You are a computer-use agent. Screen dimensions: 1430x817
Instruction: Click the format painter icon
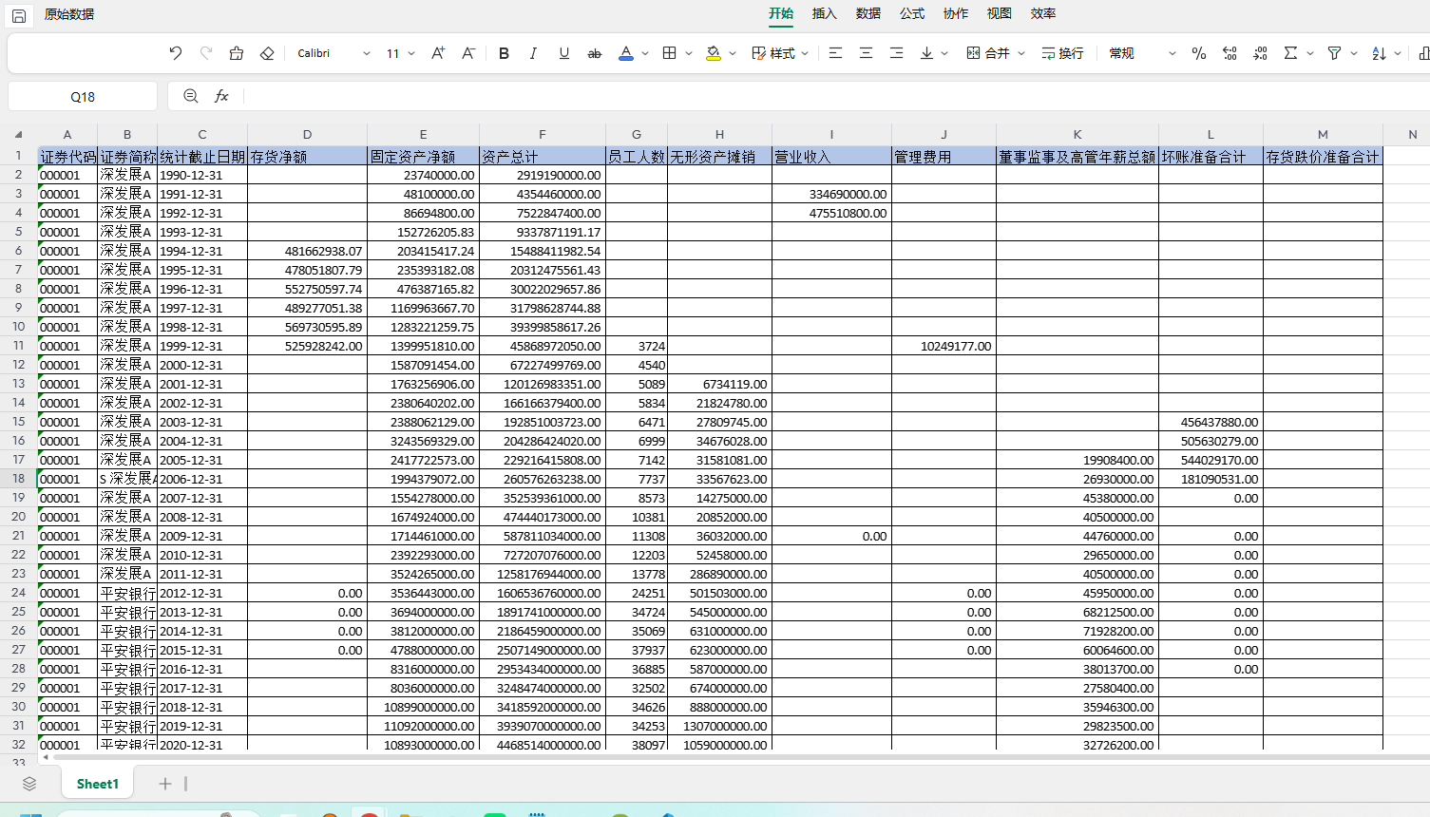pyautogui.click(x=237, y=53)
